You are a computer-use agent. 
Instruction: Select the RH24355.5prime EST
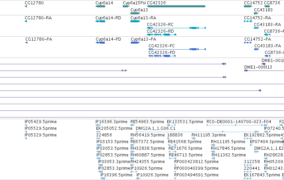coord(132,165)
